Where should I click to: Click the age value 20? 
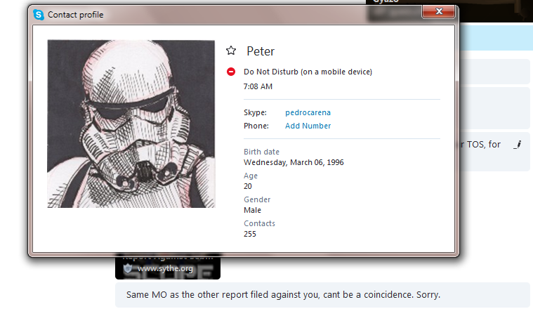pyautogui.click(x=247, y=186)
